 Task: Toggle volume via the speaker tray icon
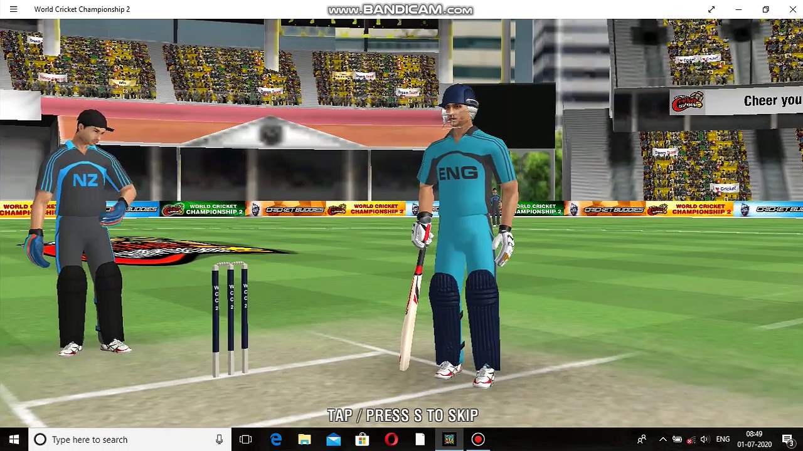click(705, 439)
